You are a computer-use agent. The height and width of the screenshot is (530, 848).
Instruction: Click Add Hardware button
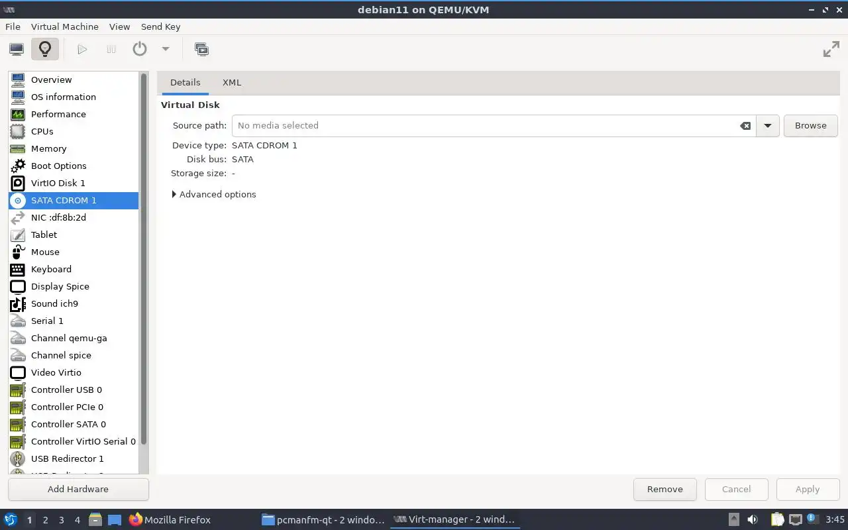(x=78, y=489)
